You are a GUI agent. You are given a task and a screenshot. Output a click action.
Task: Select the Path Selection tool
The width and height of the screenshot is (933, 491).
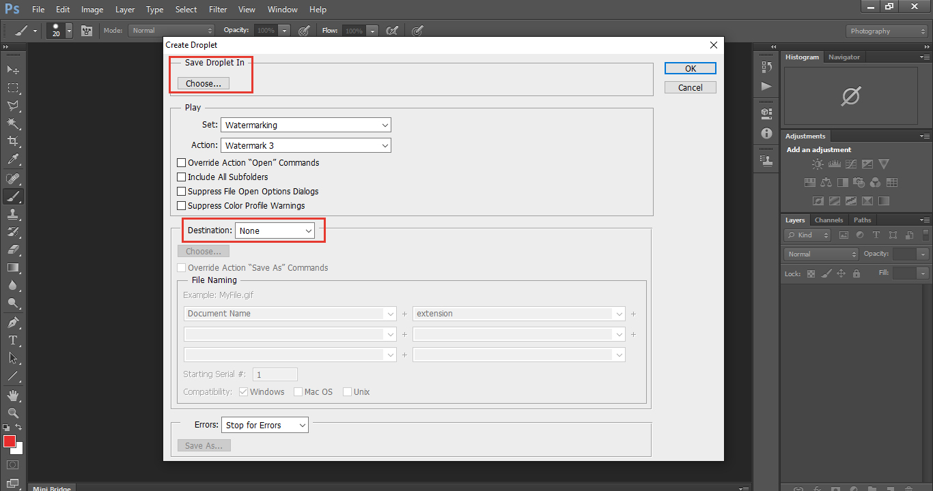[13, 357]
